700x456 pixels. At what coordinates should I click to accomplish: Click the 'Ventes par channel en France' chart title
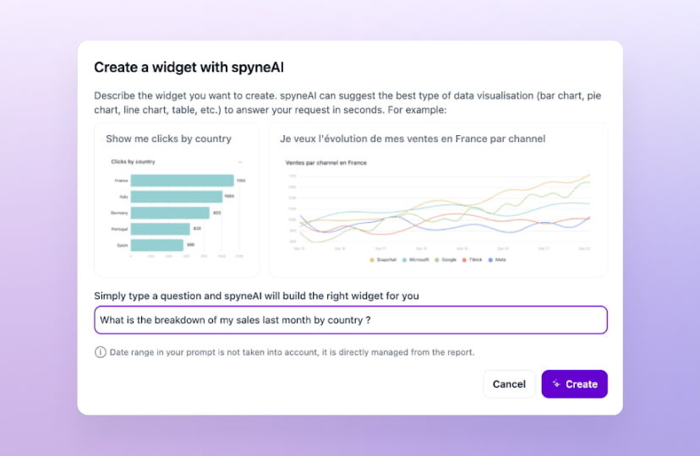[x=325, y=163]
